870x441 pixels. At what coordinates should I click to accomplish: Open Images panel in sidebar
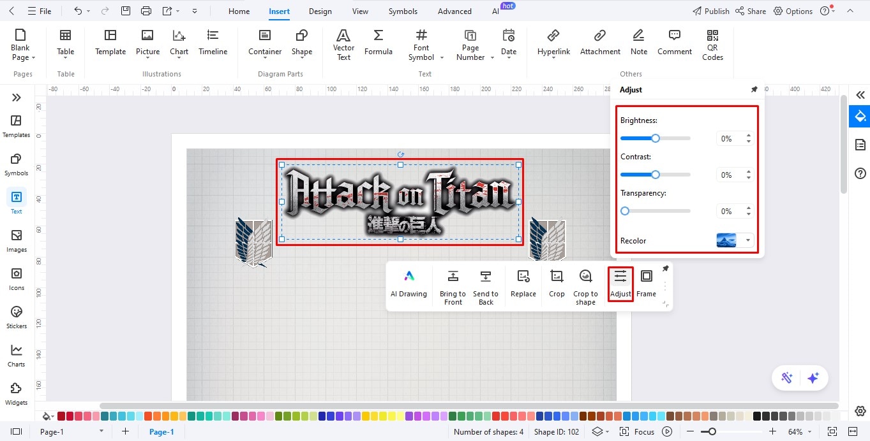click(17, 241)
